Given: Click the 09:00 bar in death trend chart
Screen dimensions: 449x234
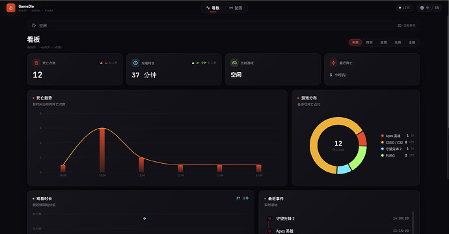Looking at the screenshot, I should tap(63, 168).
